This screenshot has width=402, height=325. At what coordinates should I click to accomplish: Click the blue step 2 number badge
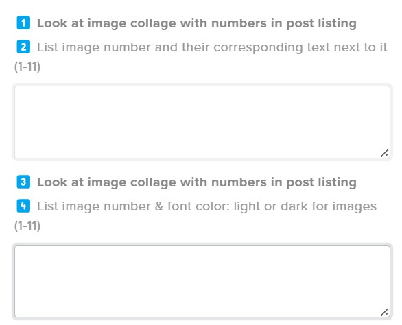tap(23, 47)
